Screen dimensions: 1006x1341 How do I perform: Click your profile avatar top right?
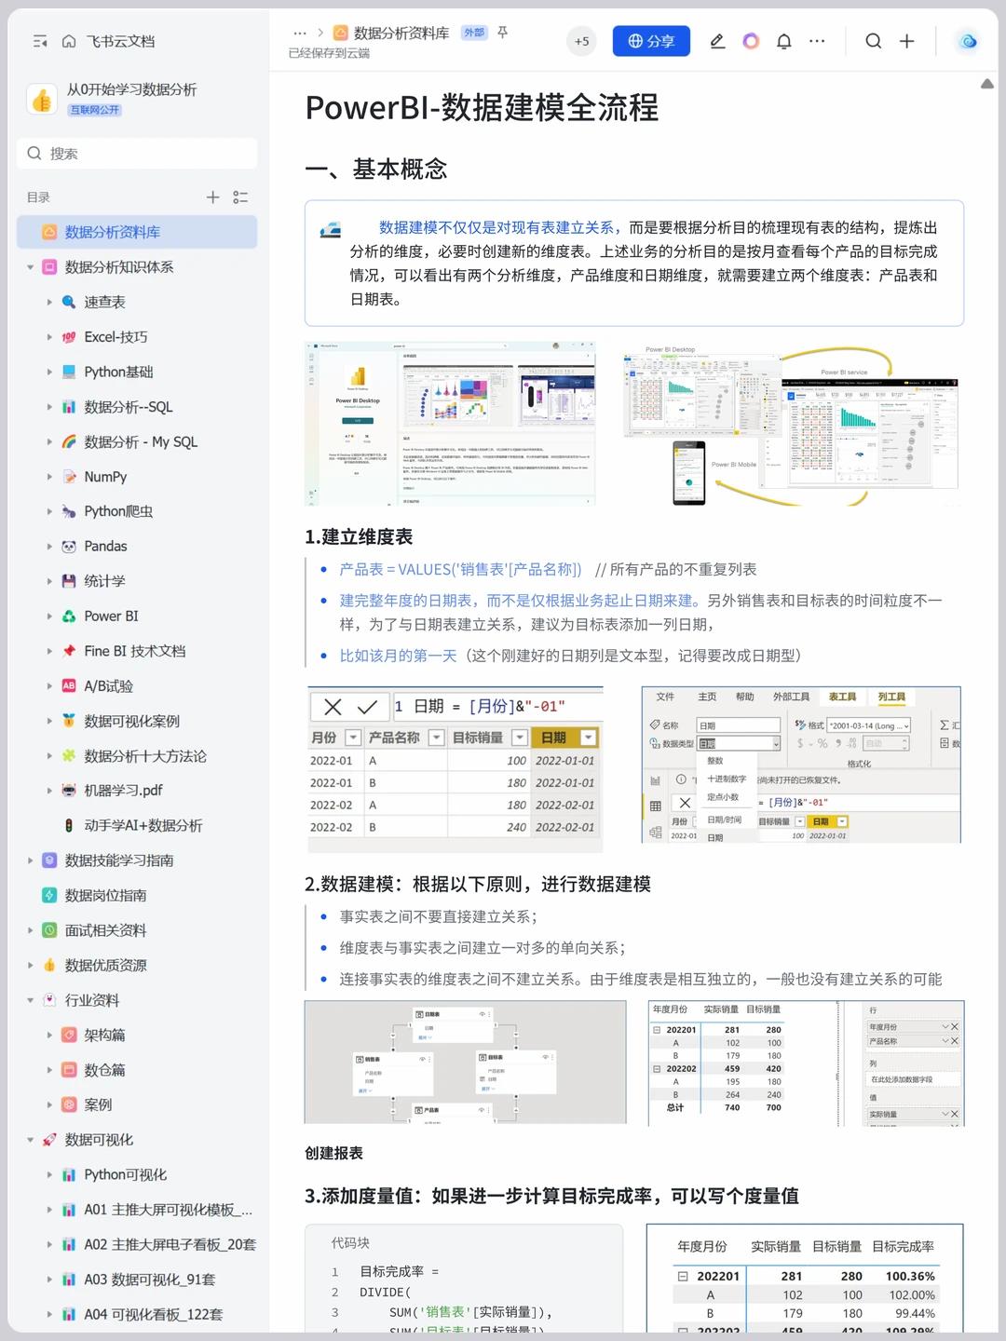click(x=966, y=41)
